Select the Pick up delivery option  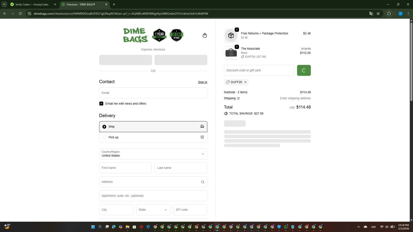[x=153, y=137]
